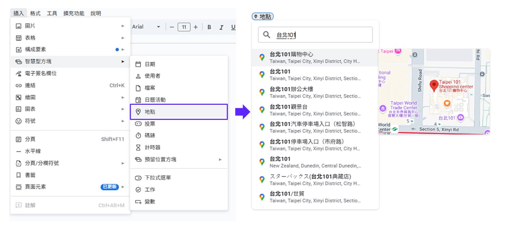Screen dimensions: 514x230
Task: Click the Shift+F11 shortcut text beside 分頁
Action: pyautogui.click(x=113, y=139)
